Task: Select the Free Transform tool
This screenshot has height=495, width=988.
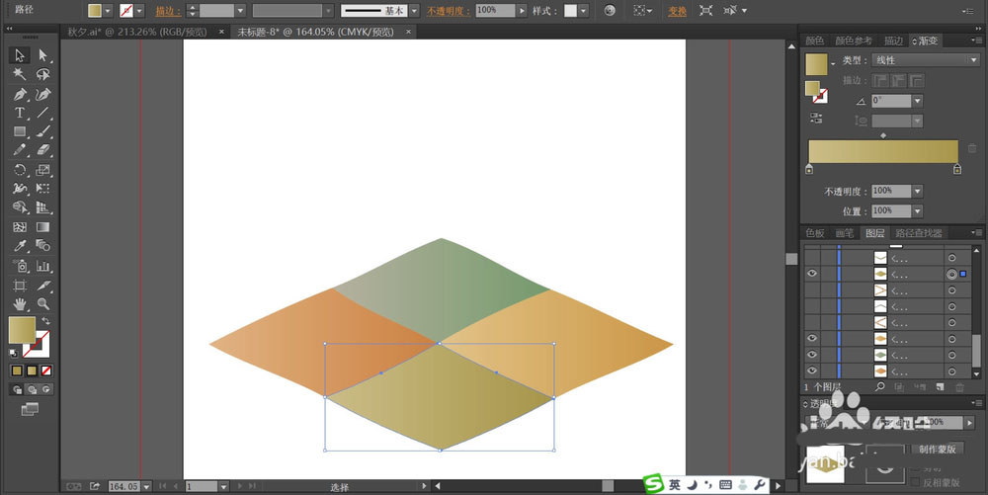Action: (x=42, y=189)
